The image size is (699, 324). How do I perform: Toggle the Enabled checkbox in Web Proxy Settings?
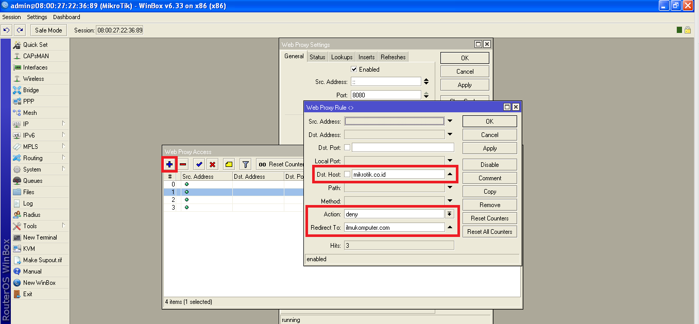(354, 70)
